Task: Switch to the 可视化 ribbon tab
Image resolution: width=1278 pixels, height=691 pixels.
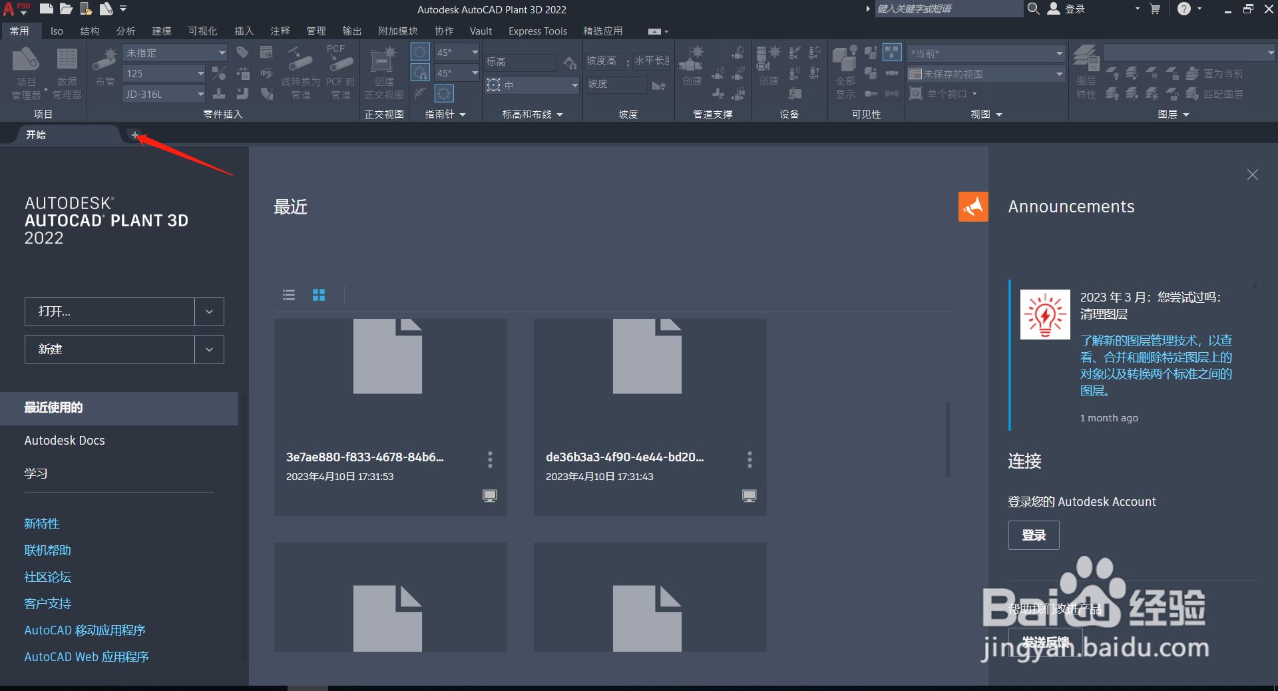Action: point(202,31)
